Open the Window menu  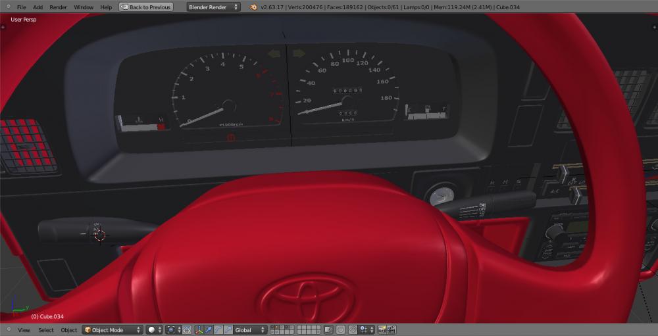[x=84, y=7]
